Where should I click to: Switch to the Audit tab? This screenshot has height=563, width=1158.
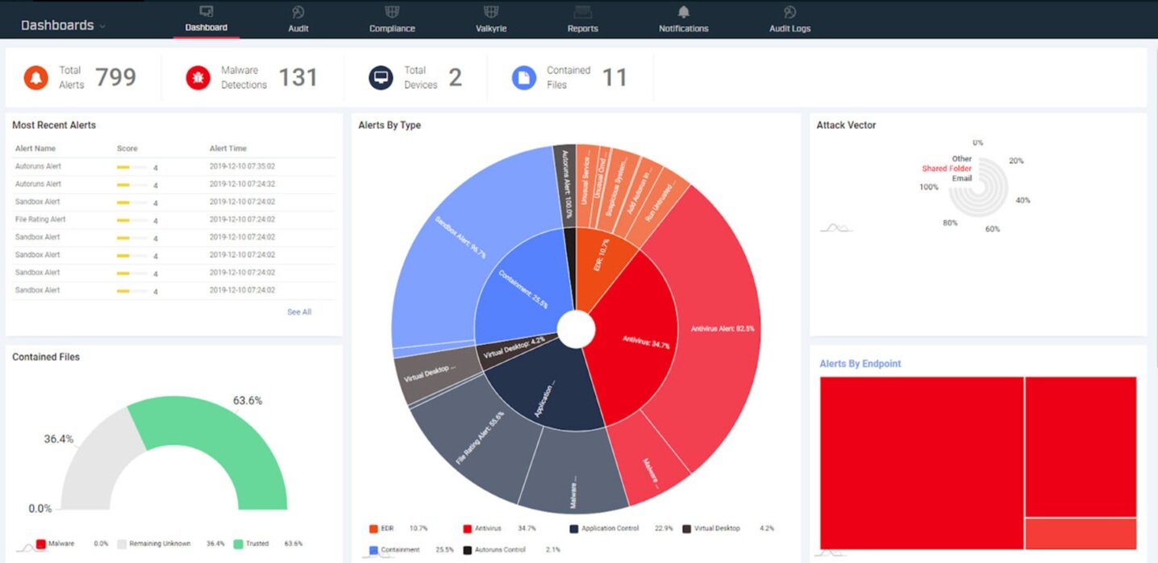(x=298, y=19)
